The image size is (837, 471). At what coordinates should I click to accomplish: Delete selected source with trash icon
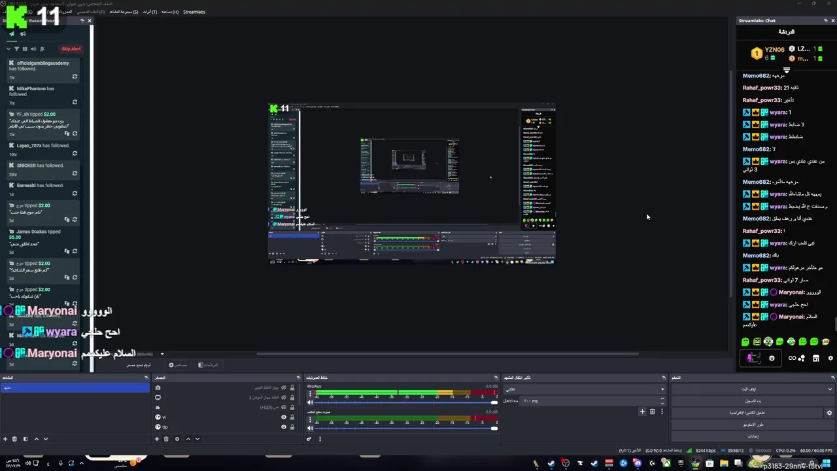click(166, 439)
